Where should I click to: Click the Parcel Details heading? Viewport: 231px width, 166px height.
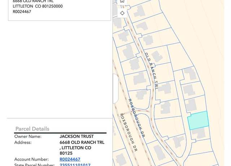click(x=32, y=129)
